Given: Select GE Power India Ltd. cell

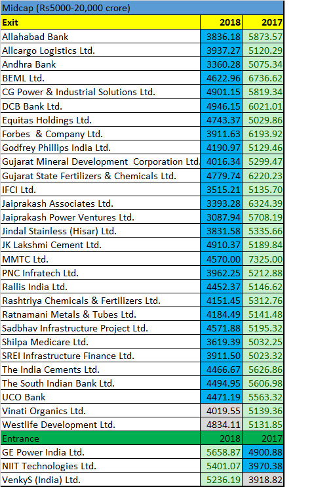Looking at the screenshot, I should click(100, 452).
